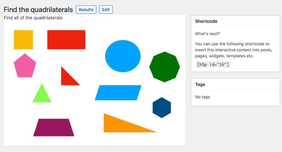
Task: Click the h5p id="16" shortcode text
Action: click(213, 64)
